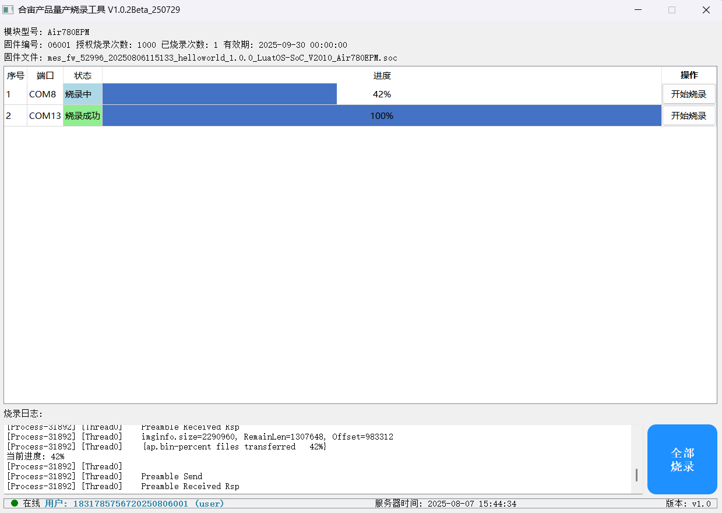Select the 烧录中 status cell
Viewport: 722px width, 513px height.
point(83,94)
